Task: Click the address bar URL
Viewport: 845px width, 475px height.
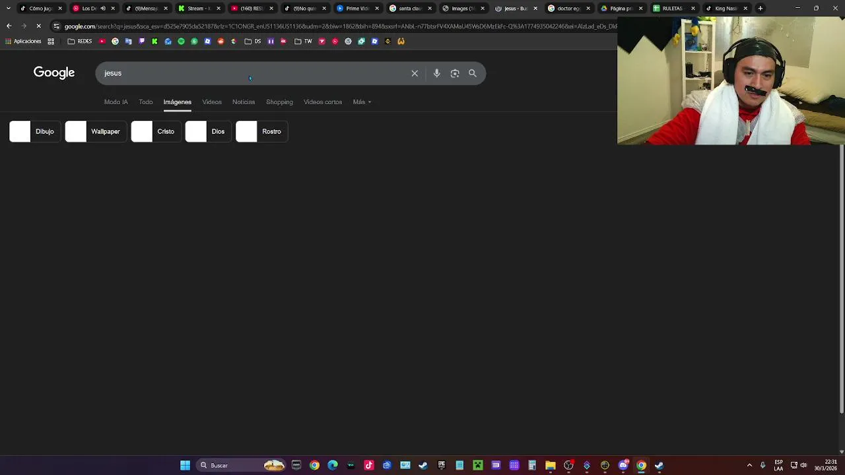Action: coord(340,26)
